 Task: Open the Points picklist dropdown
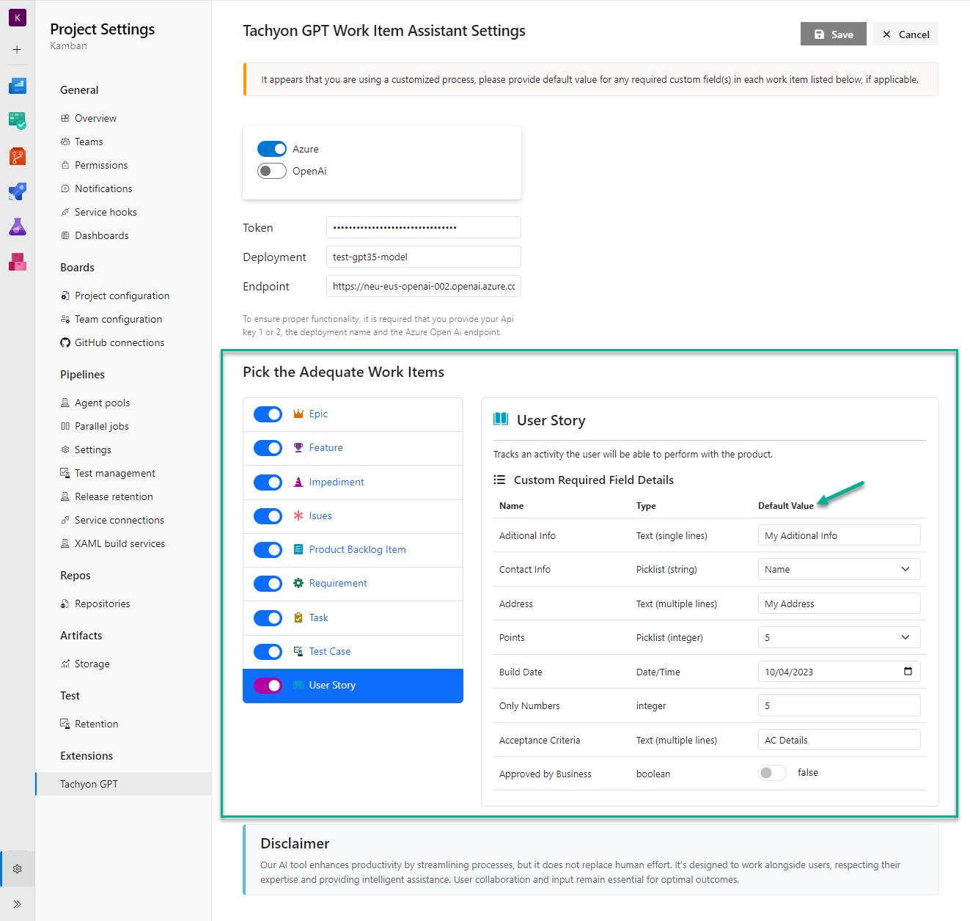[x=905, y=637]
